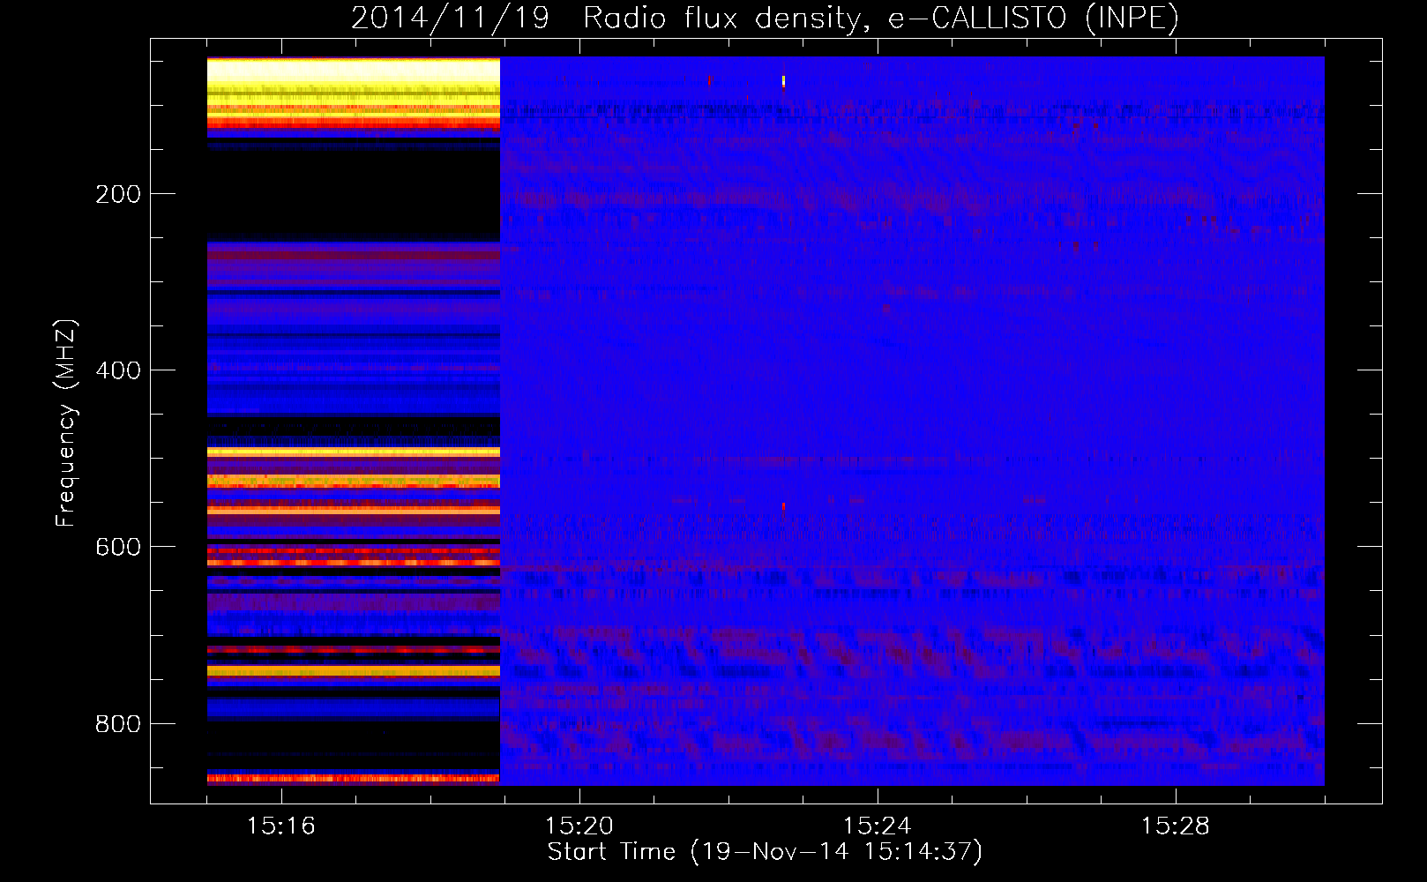
Task: Click the bright yellow-white band at top of spectrogram
Action: coord(354,73)
